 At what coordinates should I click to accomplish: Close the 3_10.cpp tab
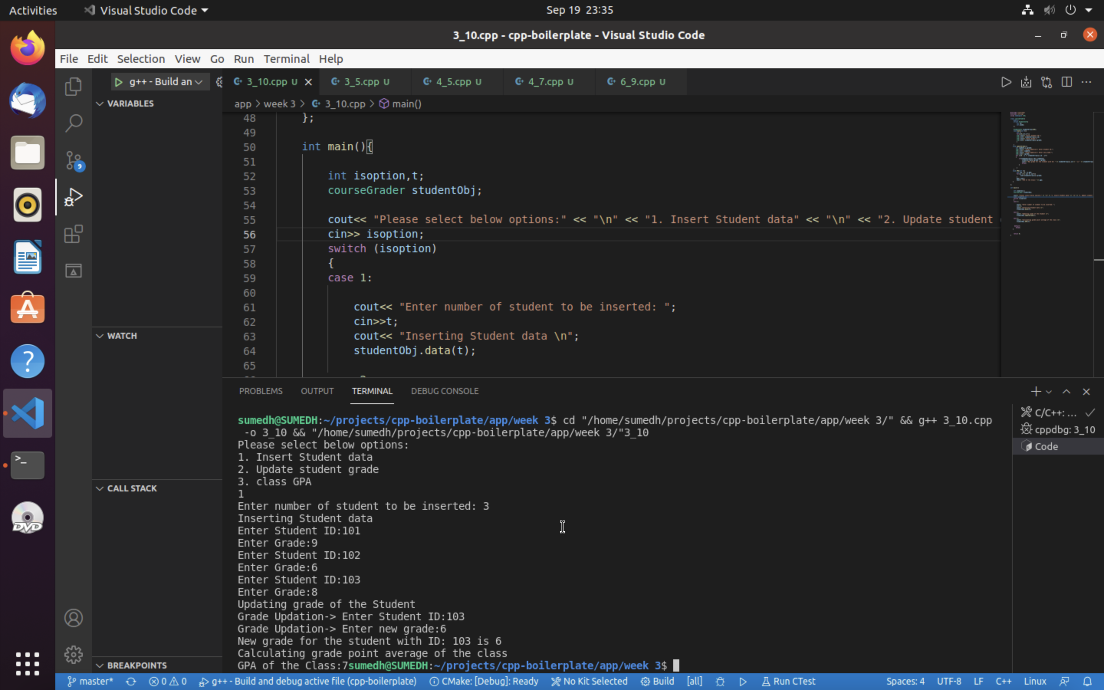pyautogui.click(x=308, y=82)
